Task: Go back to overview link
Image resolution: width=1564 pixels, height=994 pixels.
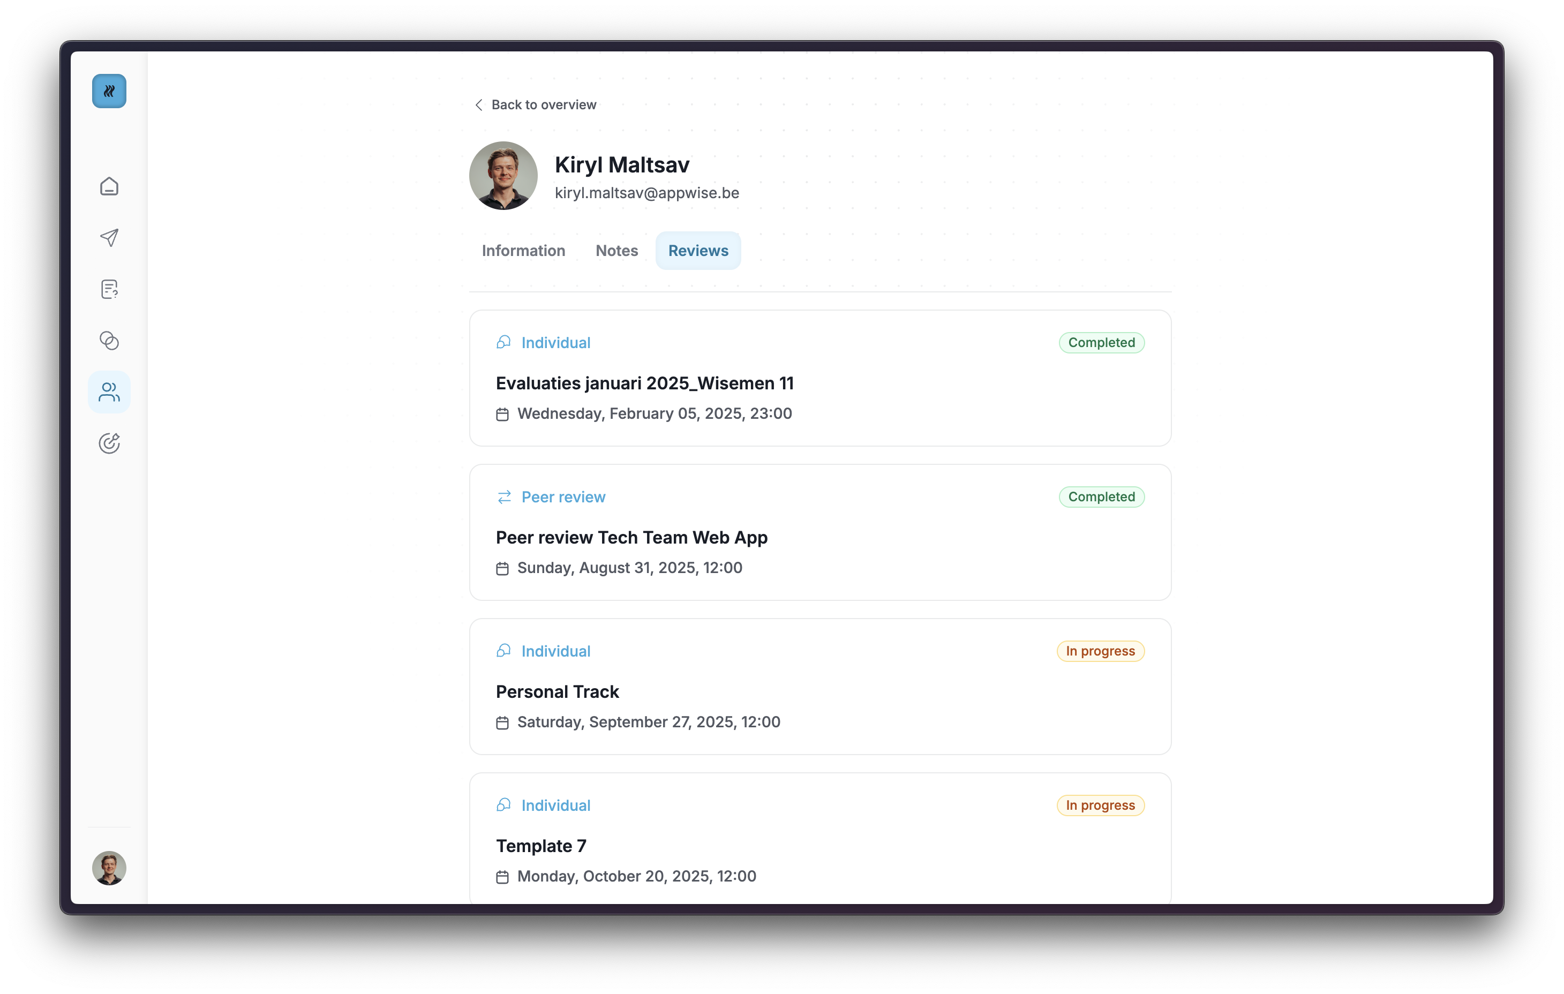Action: click(543, 105)
